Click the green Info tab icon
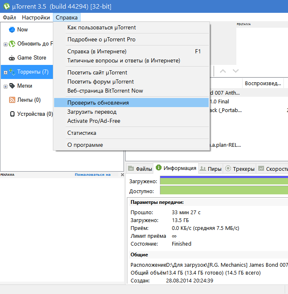 tap(159, 167)
